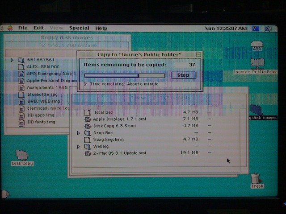Select laurie's Public Folder network volume icon
This screenshot has height=214, width=286.
tap(257, 64)
